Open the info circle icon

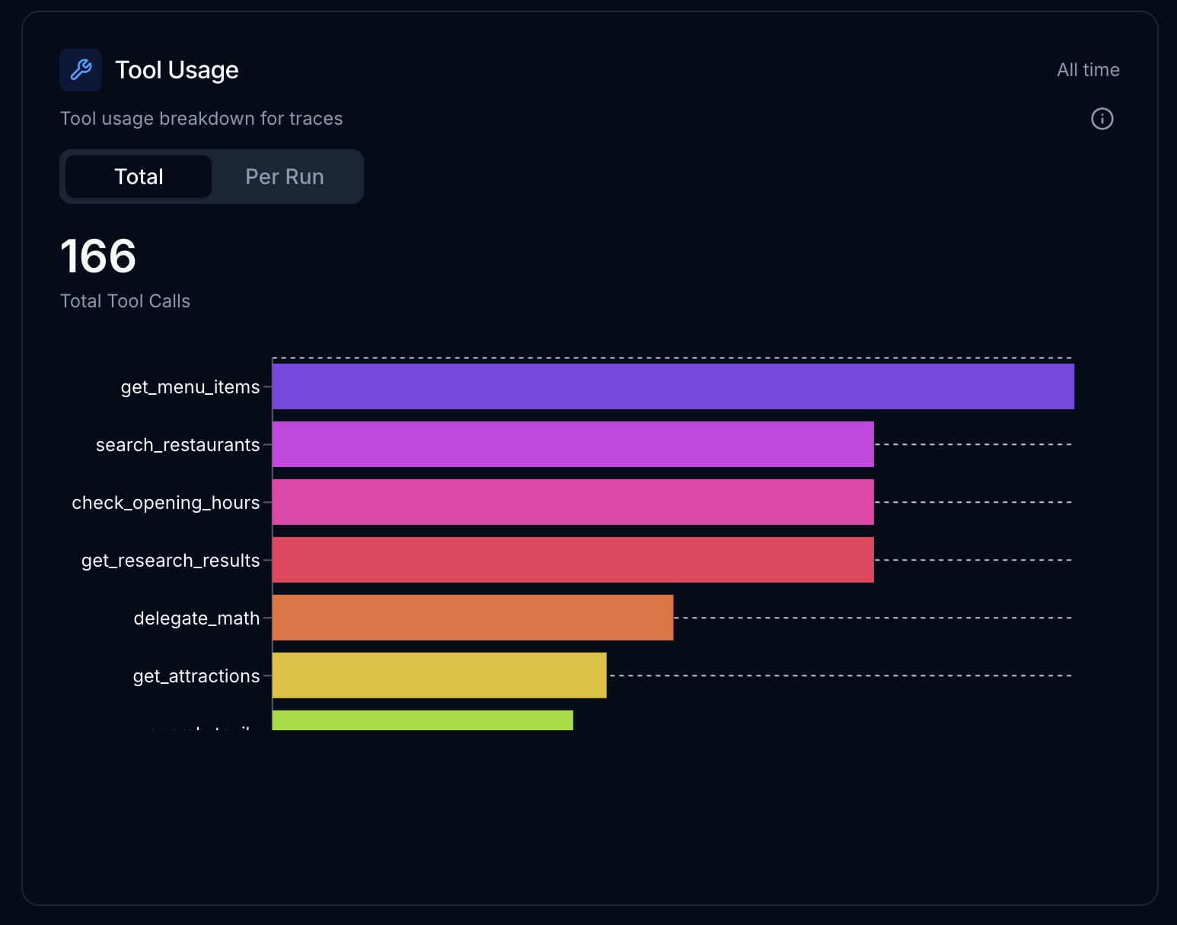point(1102,119)
